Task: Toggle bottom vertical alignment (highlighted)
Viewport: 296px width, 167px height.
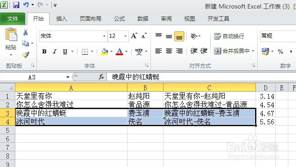Action: 179,36
